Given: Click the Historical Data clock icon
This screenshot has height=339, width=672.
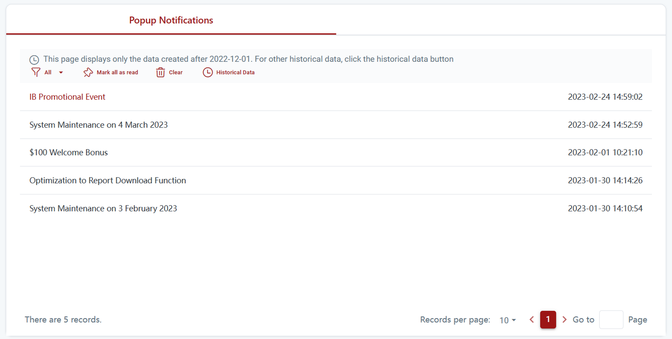Looking at the screenshot, I should click(208, 72).
